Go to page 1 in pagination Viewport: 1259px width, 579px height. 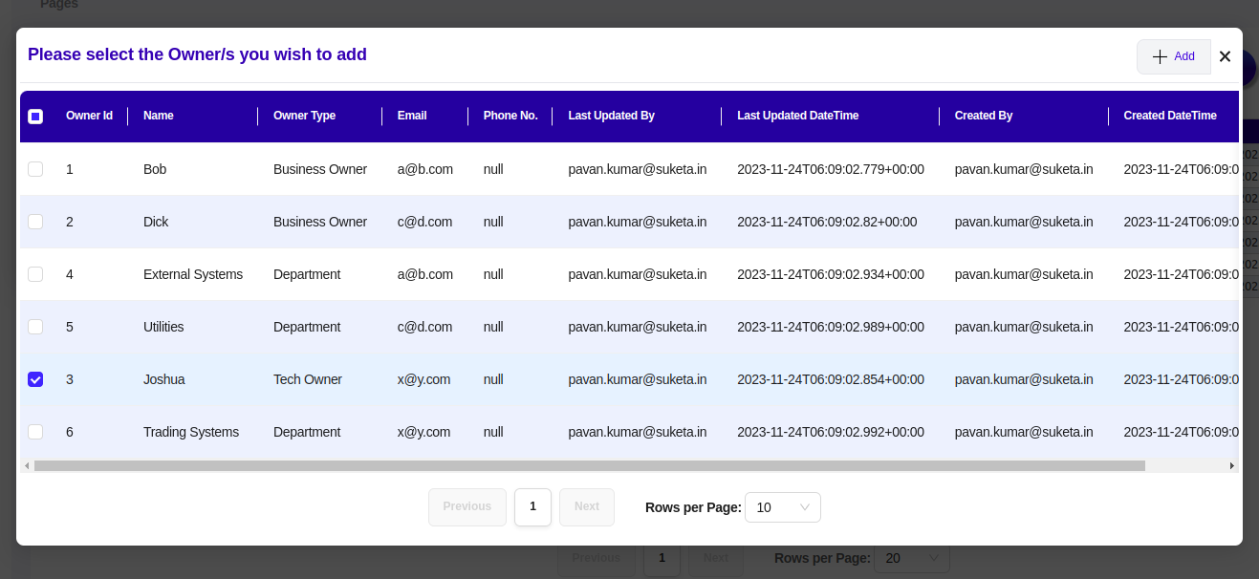(x=532, y=506)
